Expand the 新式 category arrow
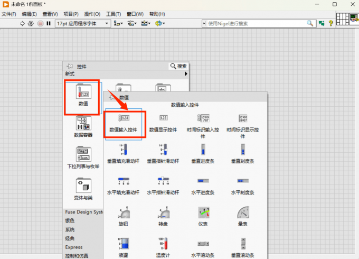 tap(186, 74)
